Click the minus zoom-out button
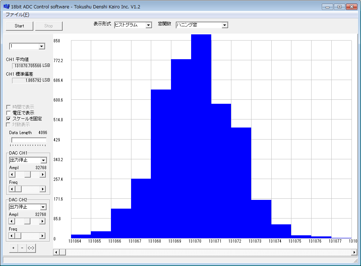361x266 pixels. point(22,248)
